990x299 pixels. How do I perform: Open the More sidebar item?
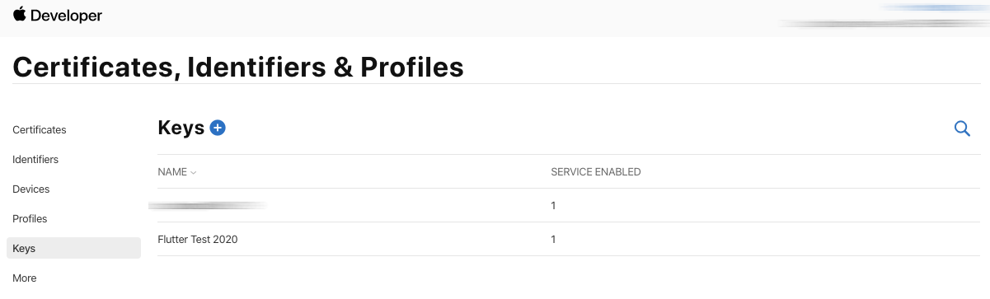(25, 278)
